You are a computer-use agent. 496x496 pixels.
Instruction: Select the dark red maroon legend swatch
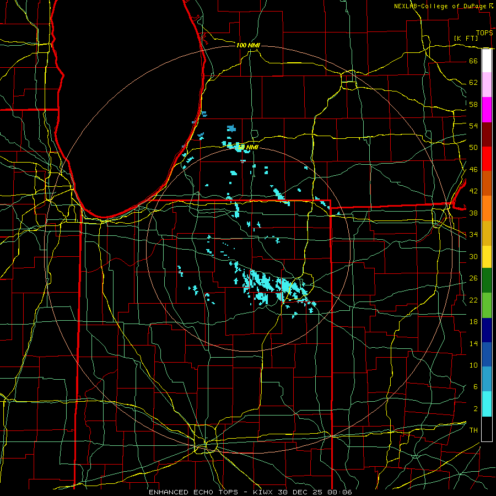pos(487,134)
